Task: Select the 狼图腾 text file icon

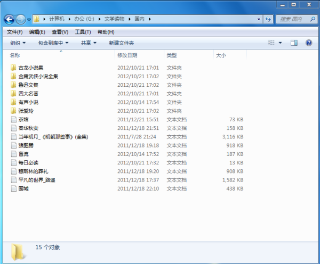Action: tap(14, 145)
